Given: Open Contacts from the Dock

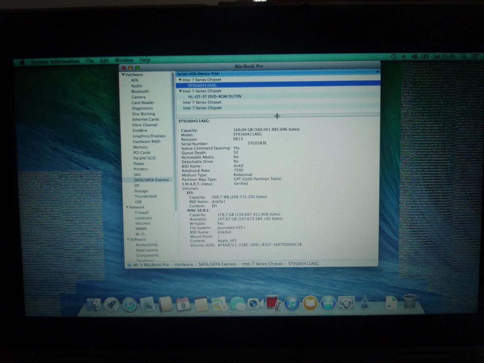Looking at the screenshot, I should point(165,304).
